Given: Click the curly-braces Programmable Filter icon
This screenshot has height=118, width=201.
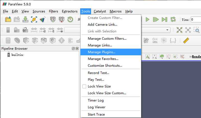Looking at the screenshot, I should tap(173, 41).
